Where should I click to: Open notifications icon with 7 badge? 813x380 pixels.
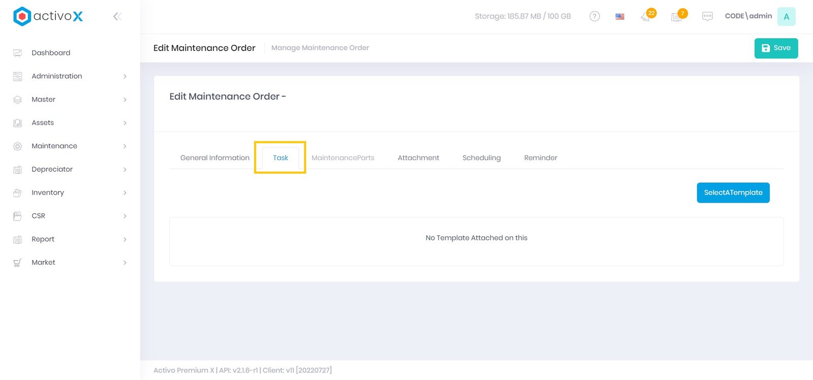tap(677, 17)
